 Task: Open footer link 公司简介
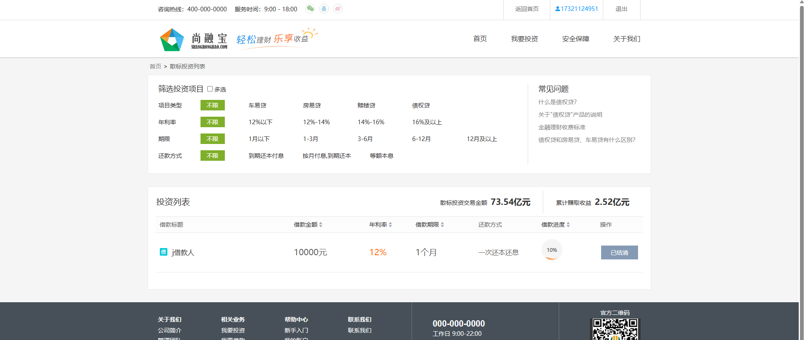point(169,330)
